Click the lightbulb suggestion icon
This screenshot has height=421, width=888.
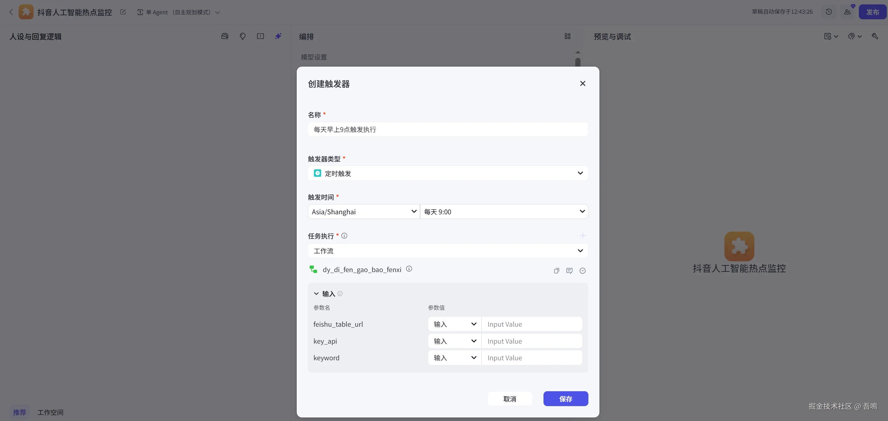(x=243, y=36)
